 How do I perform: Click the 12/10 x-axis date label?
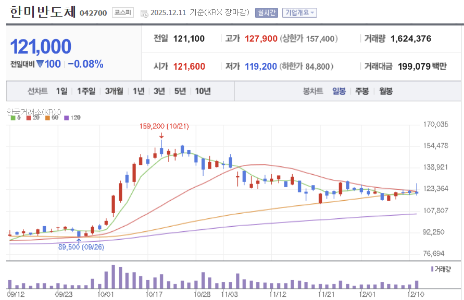tap(416, 294)
